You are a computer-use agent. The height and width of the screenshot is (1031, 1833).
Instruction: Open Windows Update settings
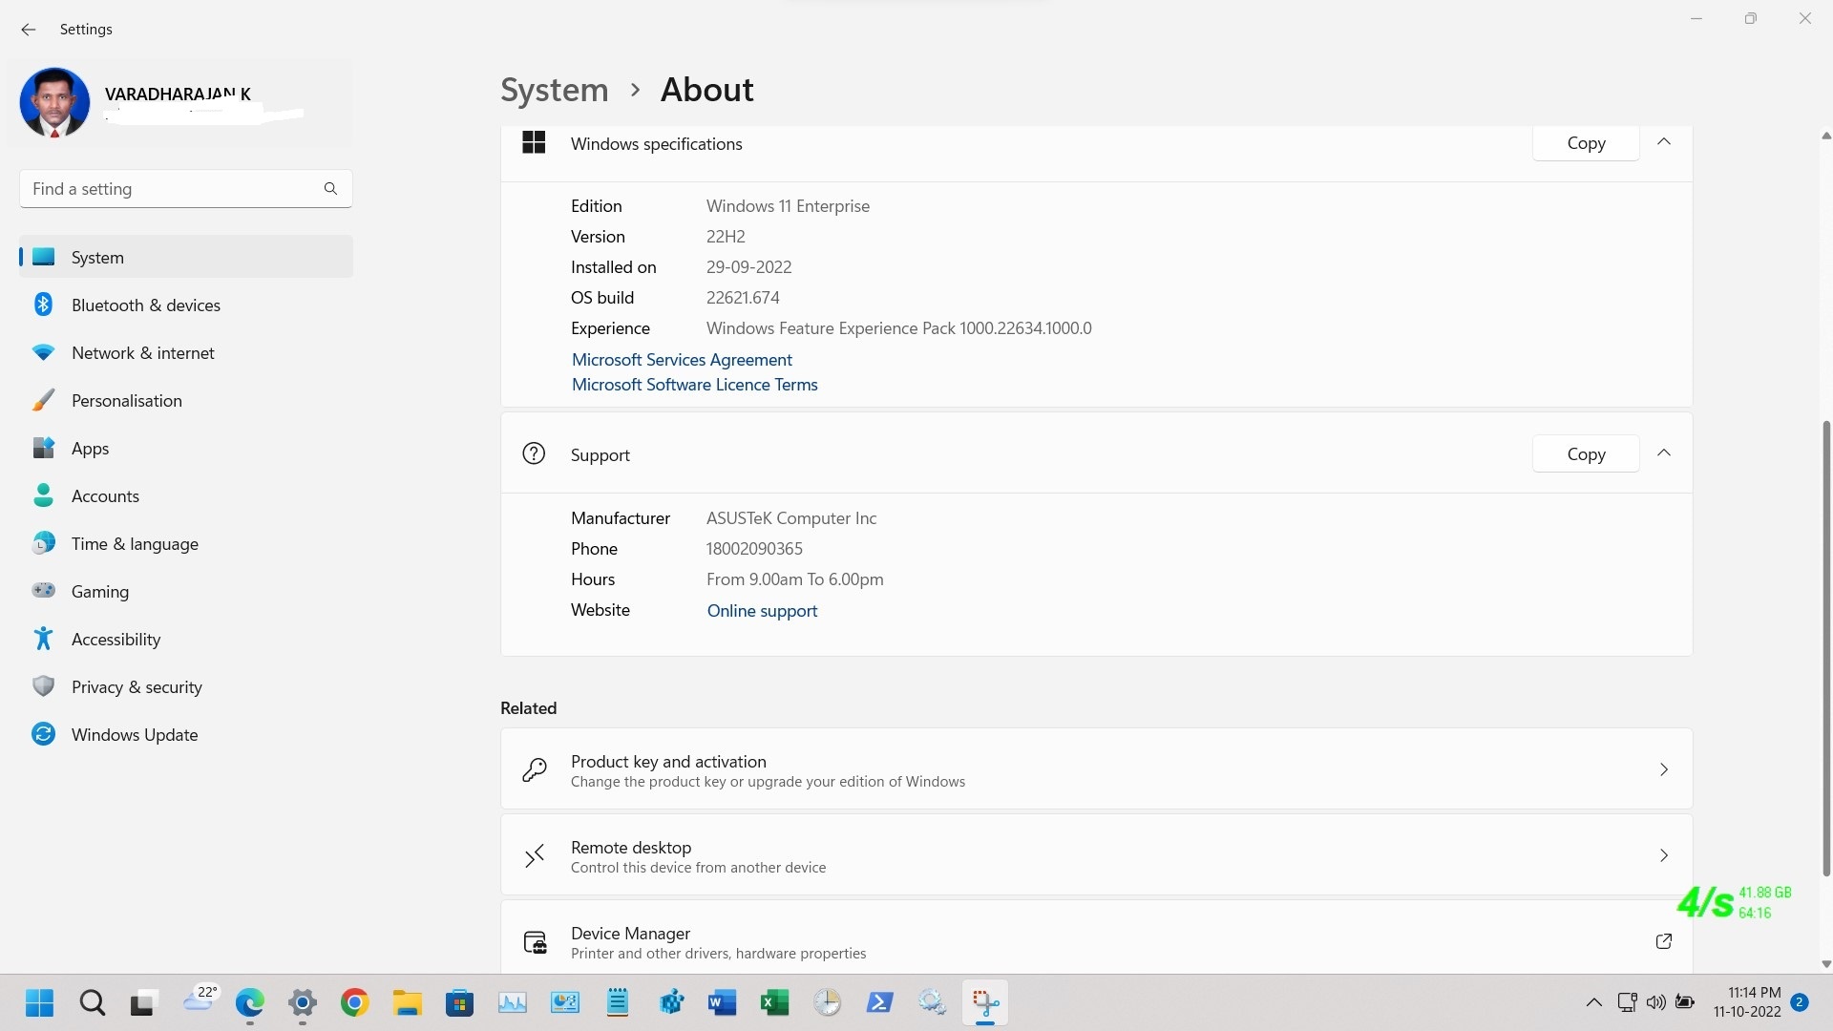[x=134, y=734]
